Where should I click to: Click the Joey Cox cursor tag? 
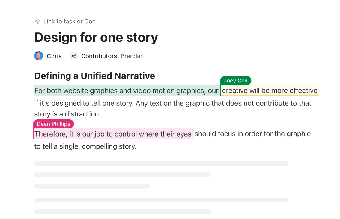pos(236,81)
